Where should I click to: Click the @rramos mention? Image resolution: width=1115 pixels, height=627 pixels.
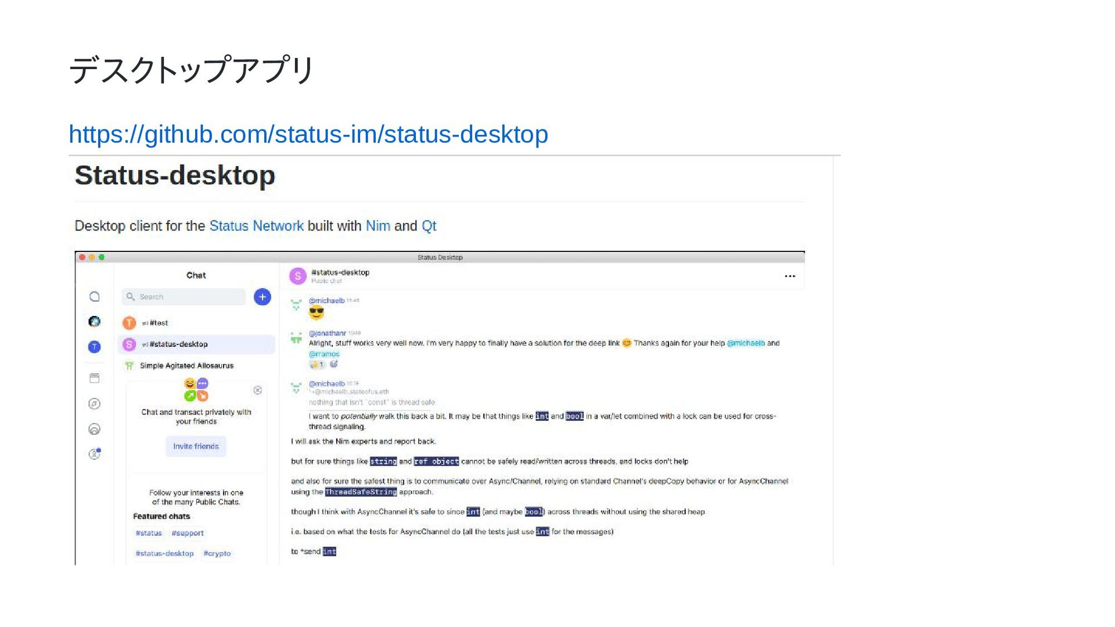324,354
